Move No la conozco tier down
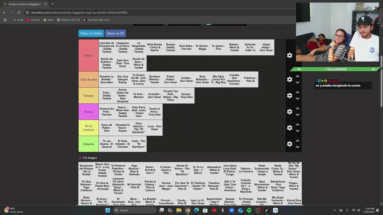 [x=297, y=131]
